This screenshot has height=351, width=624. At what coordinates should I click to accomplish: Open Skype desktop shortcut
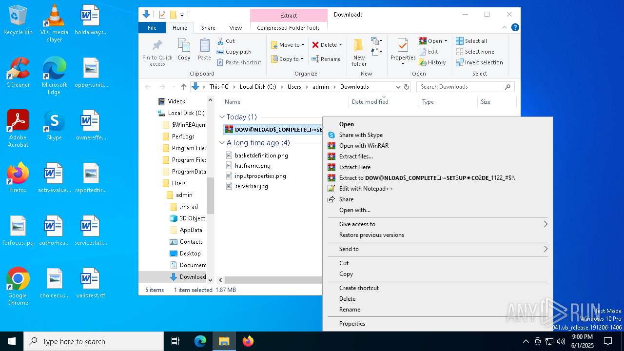54,125
